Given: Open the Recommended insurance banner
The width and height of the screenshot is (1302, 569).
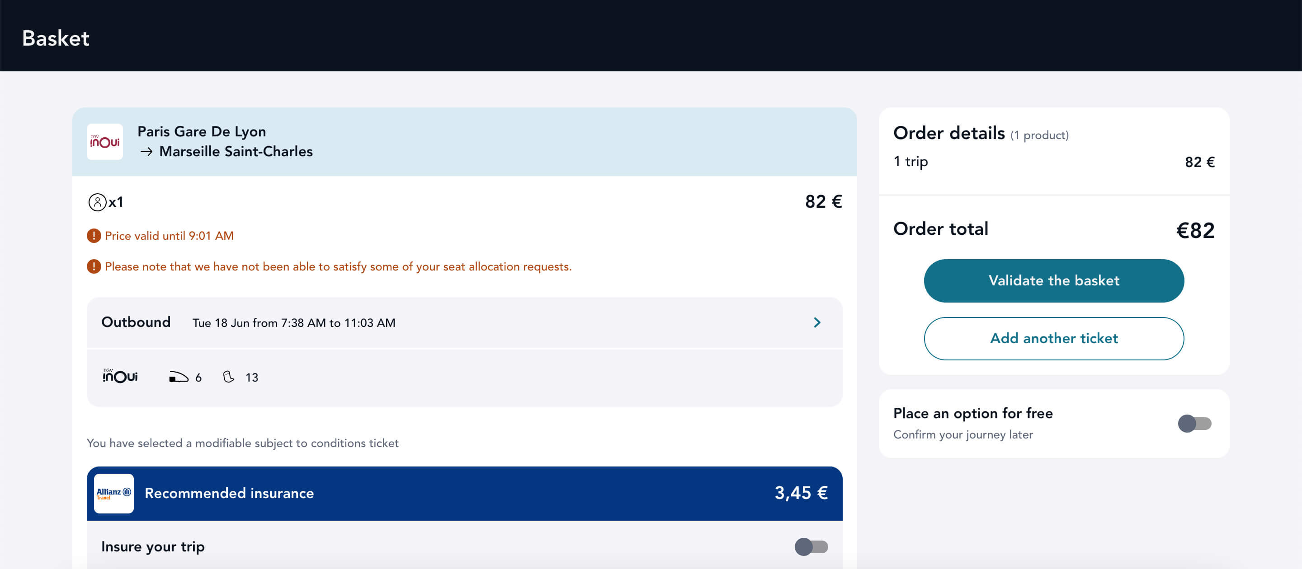Looking at the screenshot, I should click(x=464, y=493).
